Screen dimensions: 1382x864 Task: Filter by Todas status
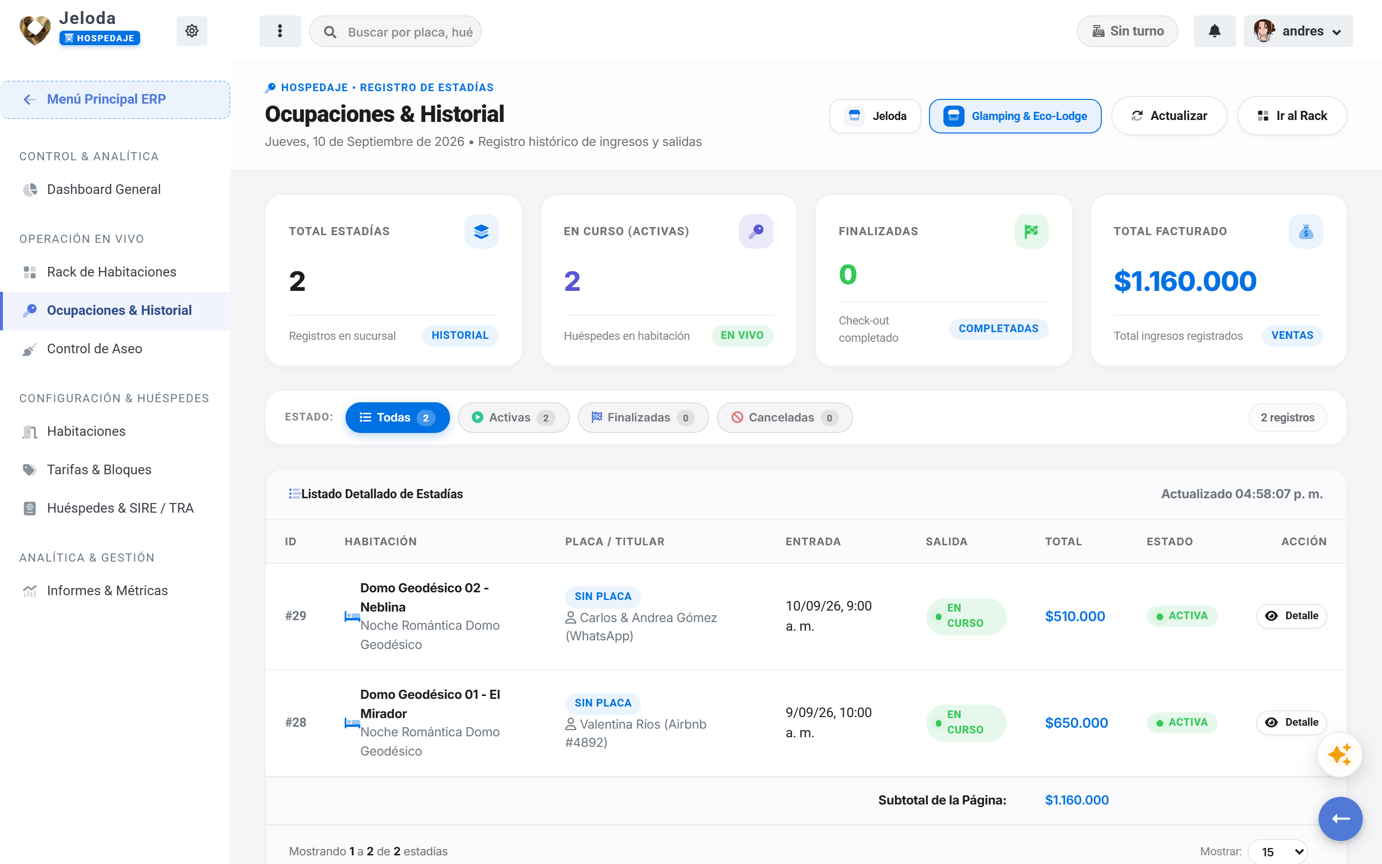(397, 418)
